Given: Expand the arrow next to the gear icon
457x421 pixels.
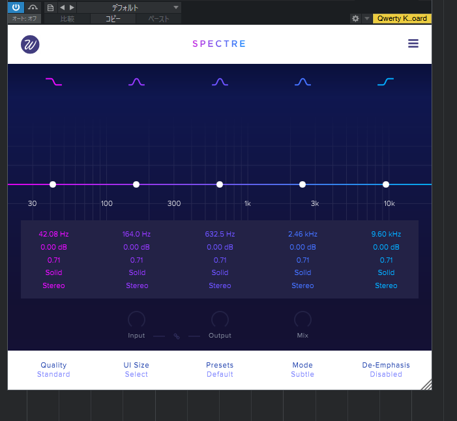Looking at the screenshot, I should pos(366,19).
